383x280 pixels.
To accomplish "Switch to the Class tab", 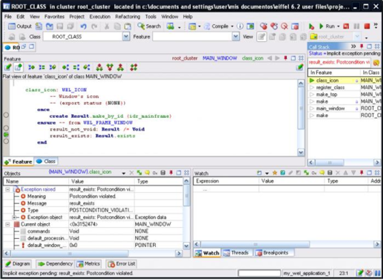I will (x=46, y=162).
